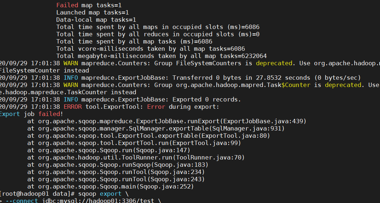Click the SqlManager.exportTable stack trace line
Image resolution: width=380 pixels, height=203 pixels.
(x=156, y=128)
